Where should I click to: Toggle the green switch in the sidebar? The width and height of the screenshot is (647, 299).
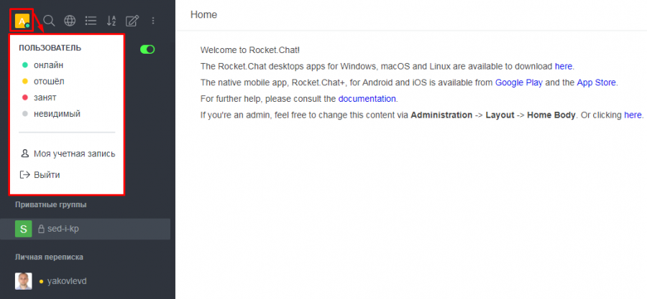coord(147,49)
